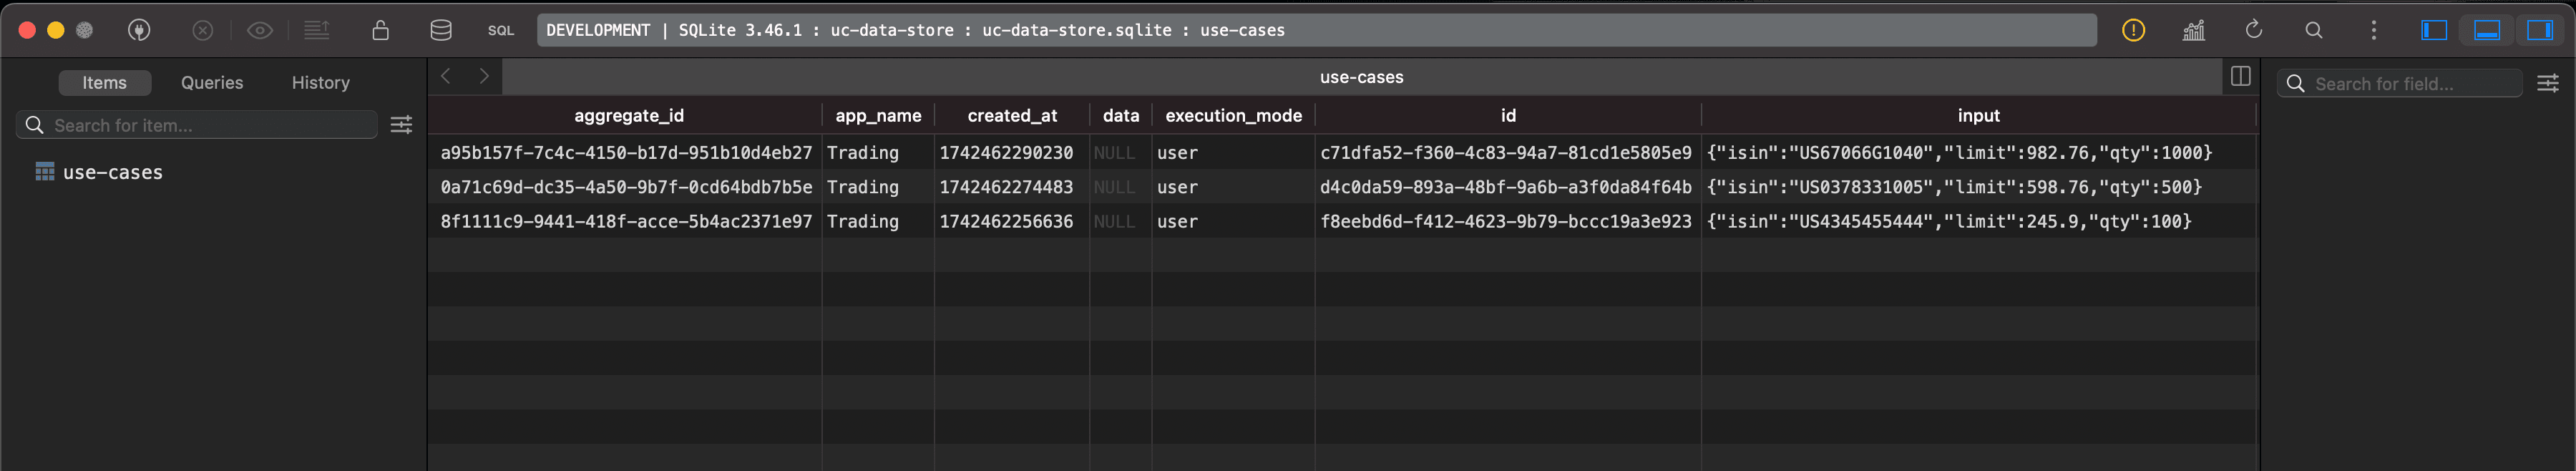Image resolution: width=2576 pixels, height=471 pixels.
Task: Select the Items tab
Action: 105,83
